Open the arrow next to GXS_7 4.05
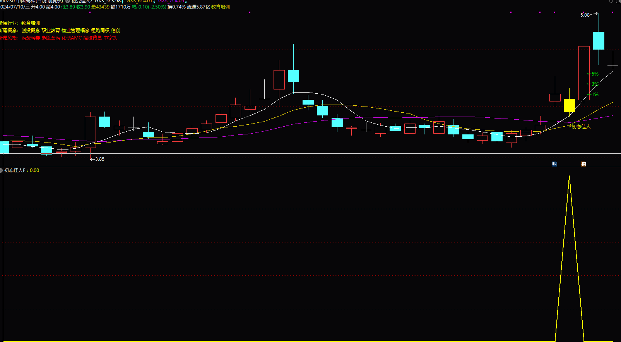This screenshot has height=342, width=621. pos(186,2)
